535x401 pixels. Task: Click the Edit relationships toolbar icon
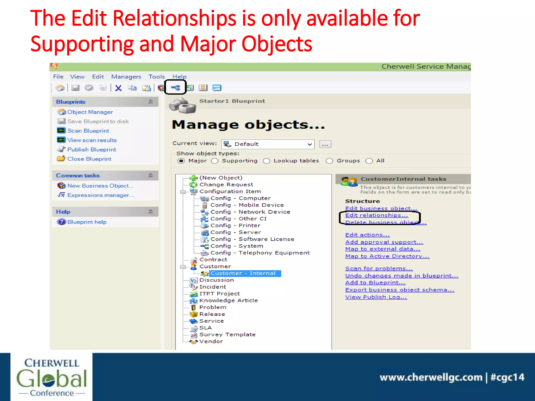point(175,88)
